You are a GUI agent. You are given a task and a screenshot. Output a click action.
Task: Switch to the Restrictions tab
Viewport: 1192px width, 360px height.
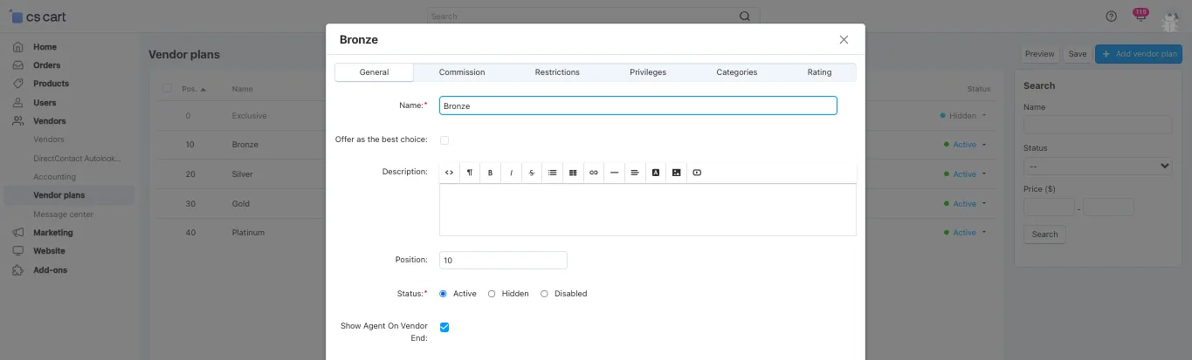point(557,72)
